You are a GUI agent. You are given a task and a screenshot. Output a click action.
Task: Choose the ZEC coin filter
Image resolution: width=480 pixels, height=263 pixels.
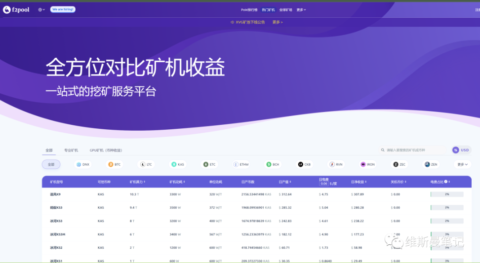pos(399,164)
